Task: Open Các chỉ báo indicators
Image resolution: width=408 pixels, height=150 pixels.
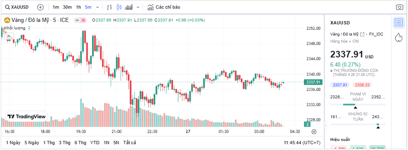Action: [164, 7]
